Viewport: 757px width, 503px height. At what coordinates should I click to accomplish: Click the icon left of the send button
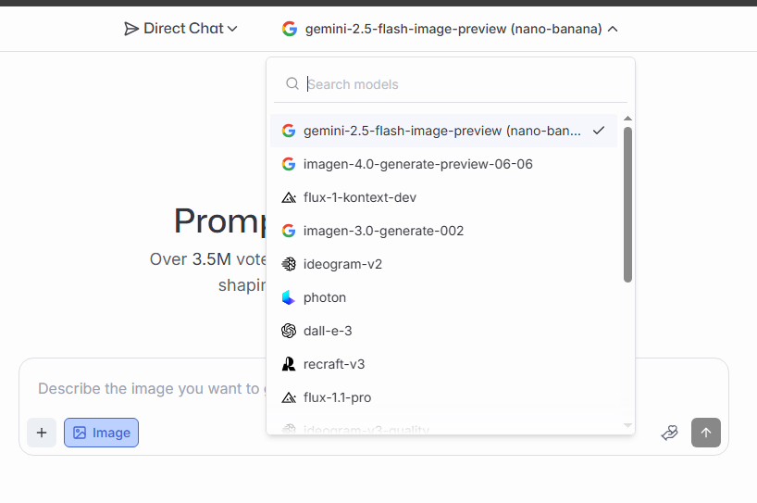(670, 433)
